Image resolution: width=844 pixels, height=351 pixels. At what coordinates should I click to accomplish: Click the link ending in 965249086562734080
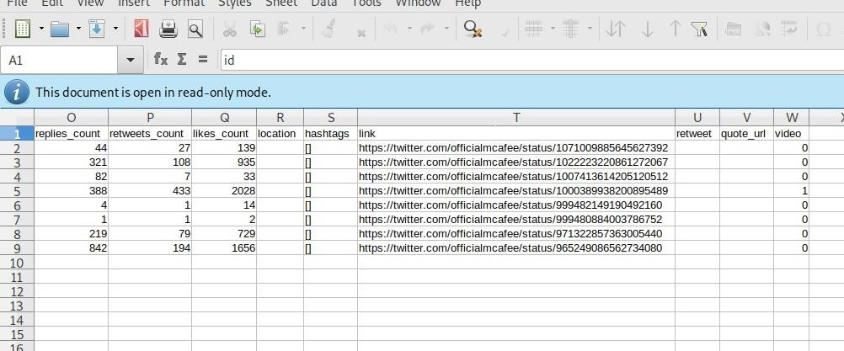coord(510,248)
